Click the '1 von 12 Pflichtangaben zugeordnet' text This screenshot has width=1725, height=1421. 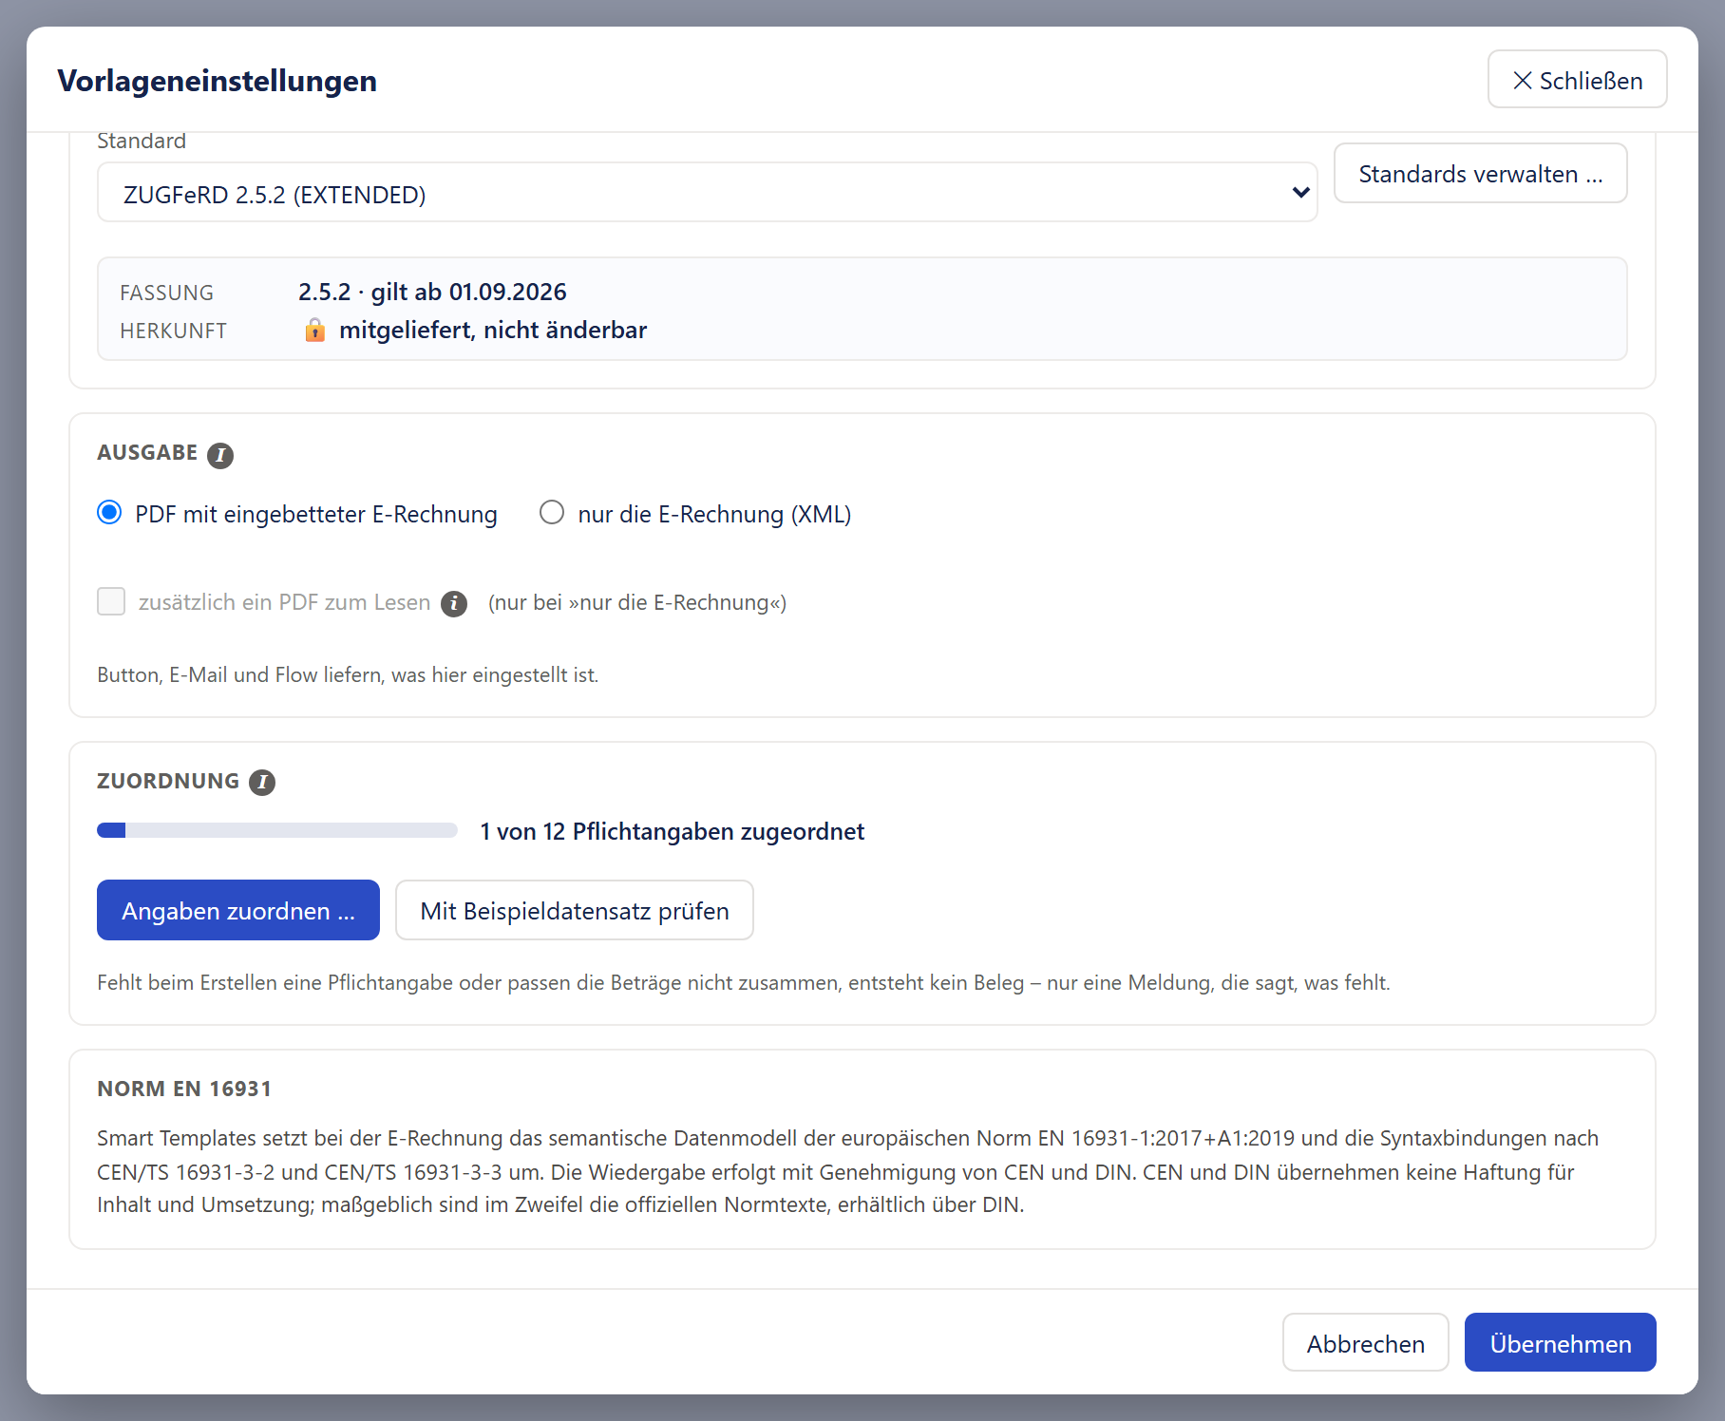pos(672,832)
